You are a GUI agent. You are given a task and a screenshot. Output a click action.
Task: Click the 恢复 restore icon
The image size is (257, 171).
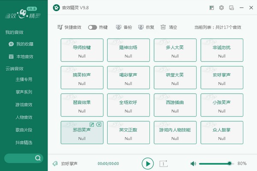(x=141, y=27)
